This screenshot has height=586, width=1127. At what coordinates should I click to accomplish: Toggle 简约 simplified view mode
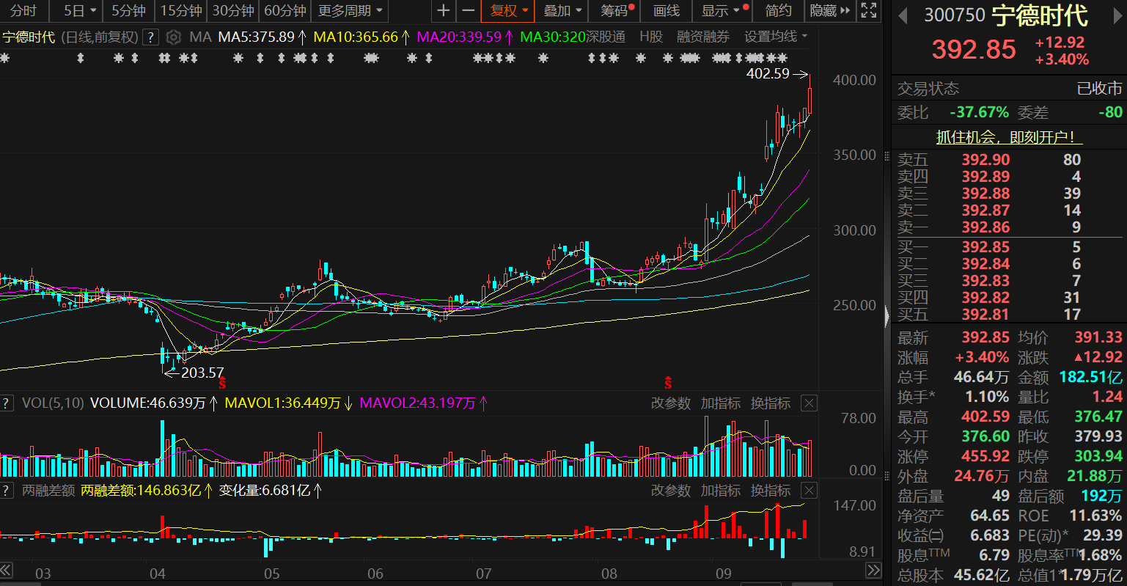[778, 11]
